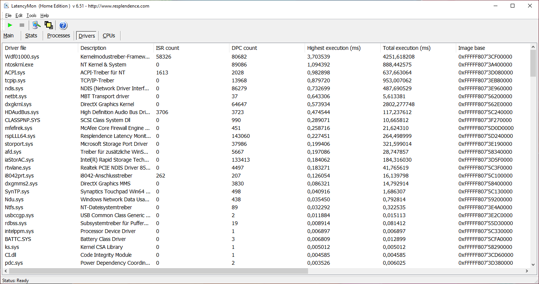Viewport: 539px width, 284px height.
Task: Sort by the Description column header
Action: click(116, 48)
